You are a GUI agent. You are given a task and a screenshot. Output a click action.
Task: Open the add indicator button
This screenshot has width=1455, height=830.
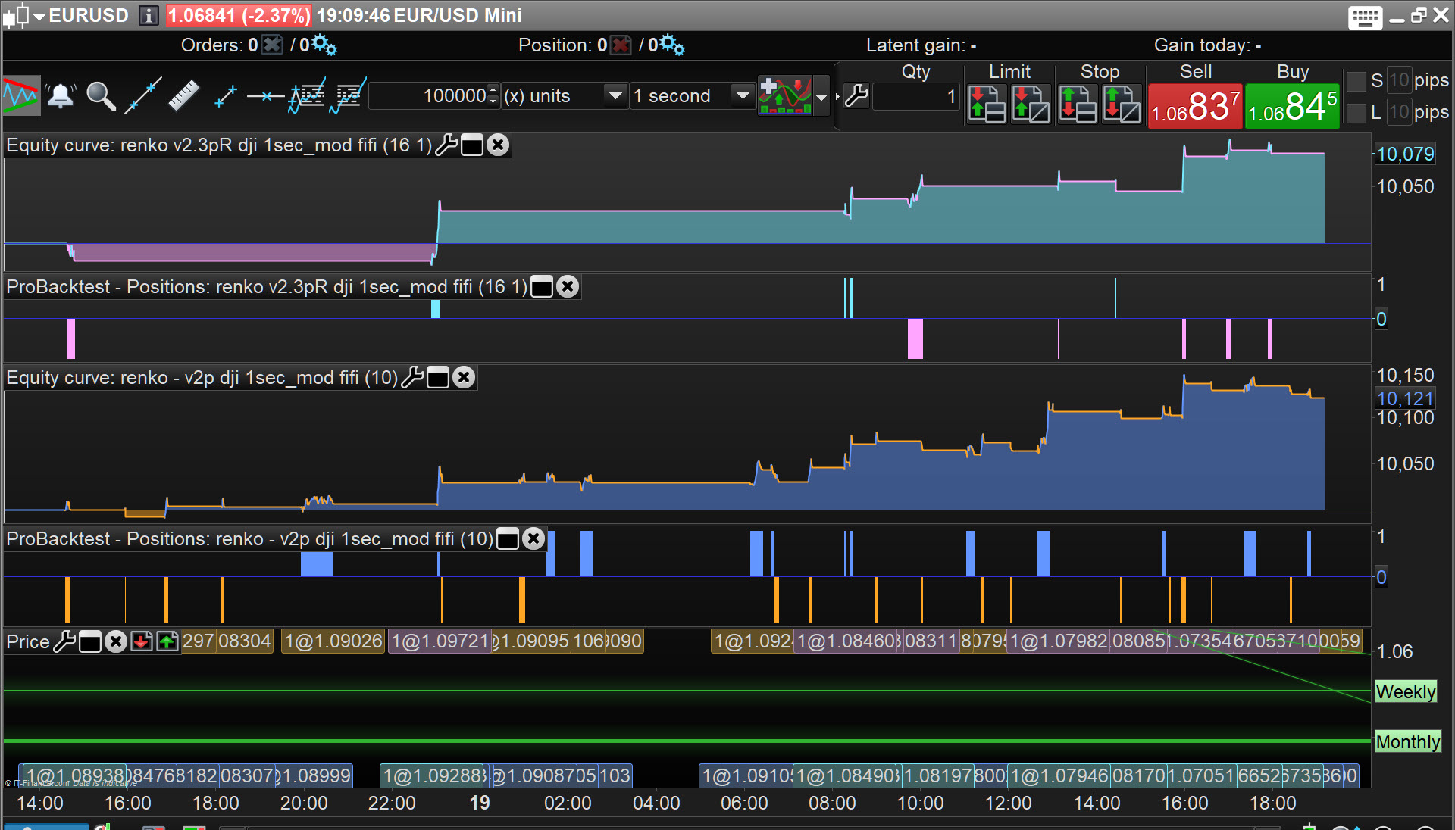pos(785,96)
